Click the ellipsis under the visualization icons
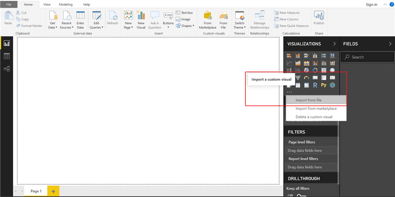The width and height of the screenshot is (395, 197). point(289,92)
